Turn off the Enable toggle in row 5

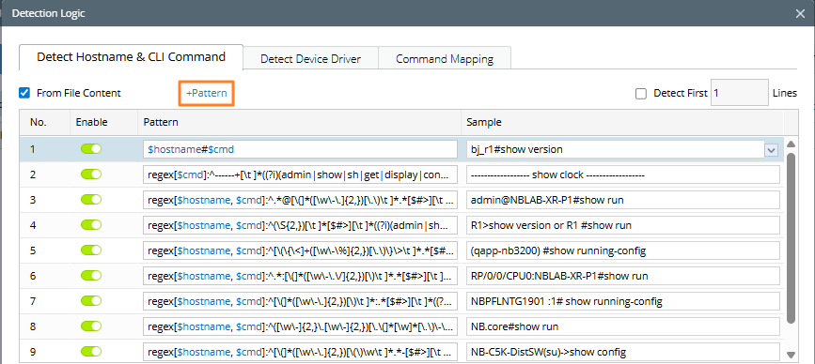(x=91, y=250)
